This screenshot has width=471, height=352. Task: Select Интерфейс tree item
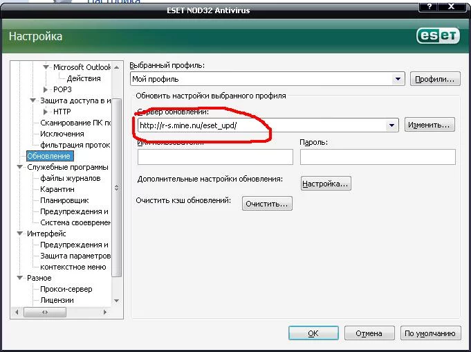click(x=46, y=234)
